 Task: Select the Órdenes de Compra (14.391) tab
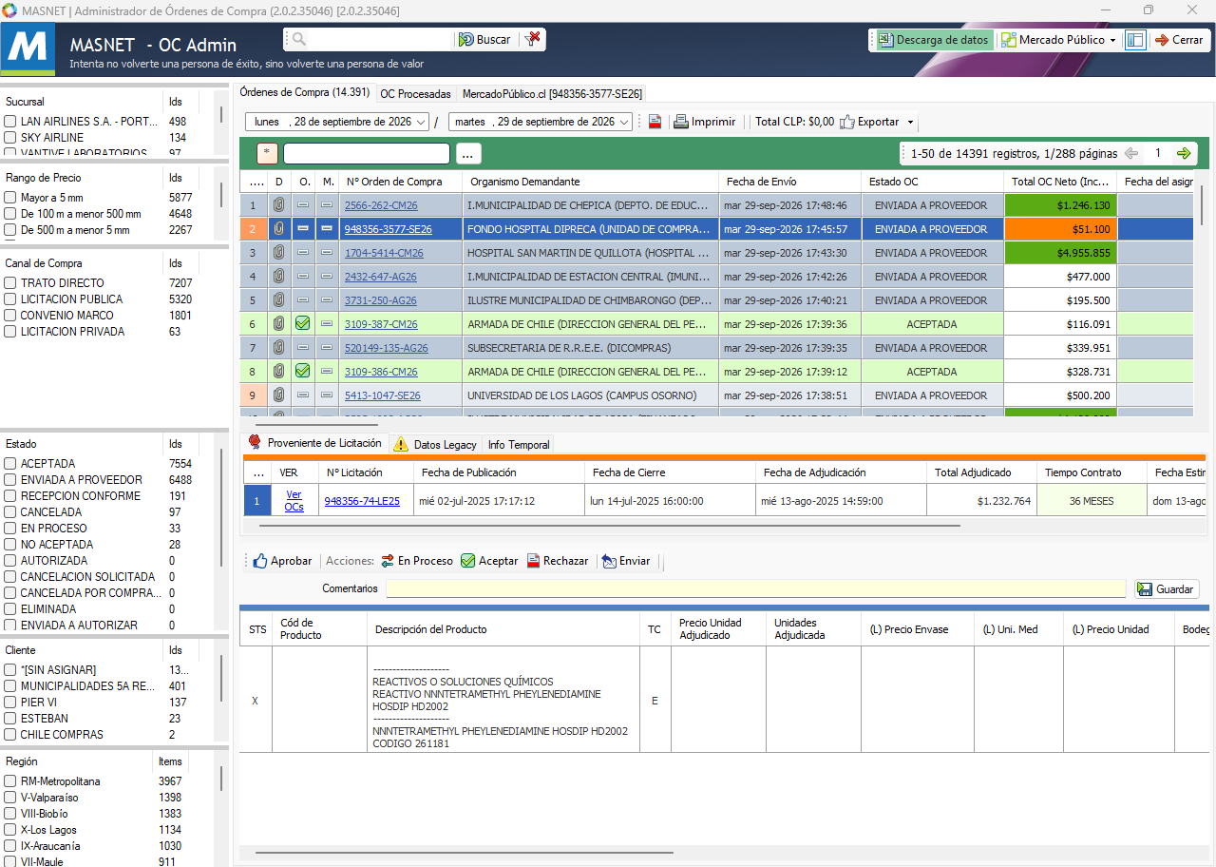[305, 92]
